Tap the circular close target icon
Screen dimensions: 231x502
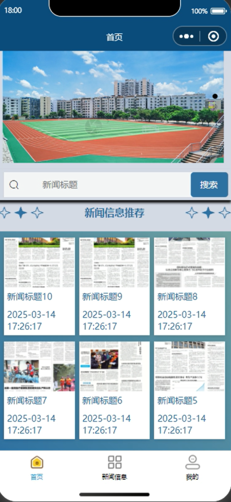click(213, 36)
